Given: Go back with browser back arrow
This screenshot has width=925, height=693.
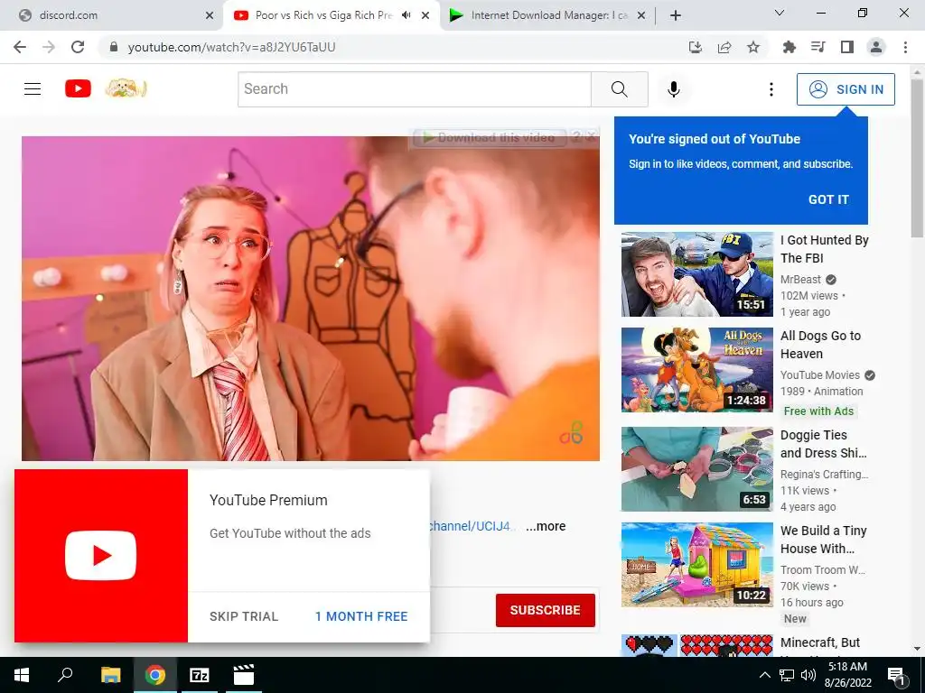Looking at the screenshot, I should point(20,47).
